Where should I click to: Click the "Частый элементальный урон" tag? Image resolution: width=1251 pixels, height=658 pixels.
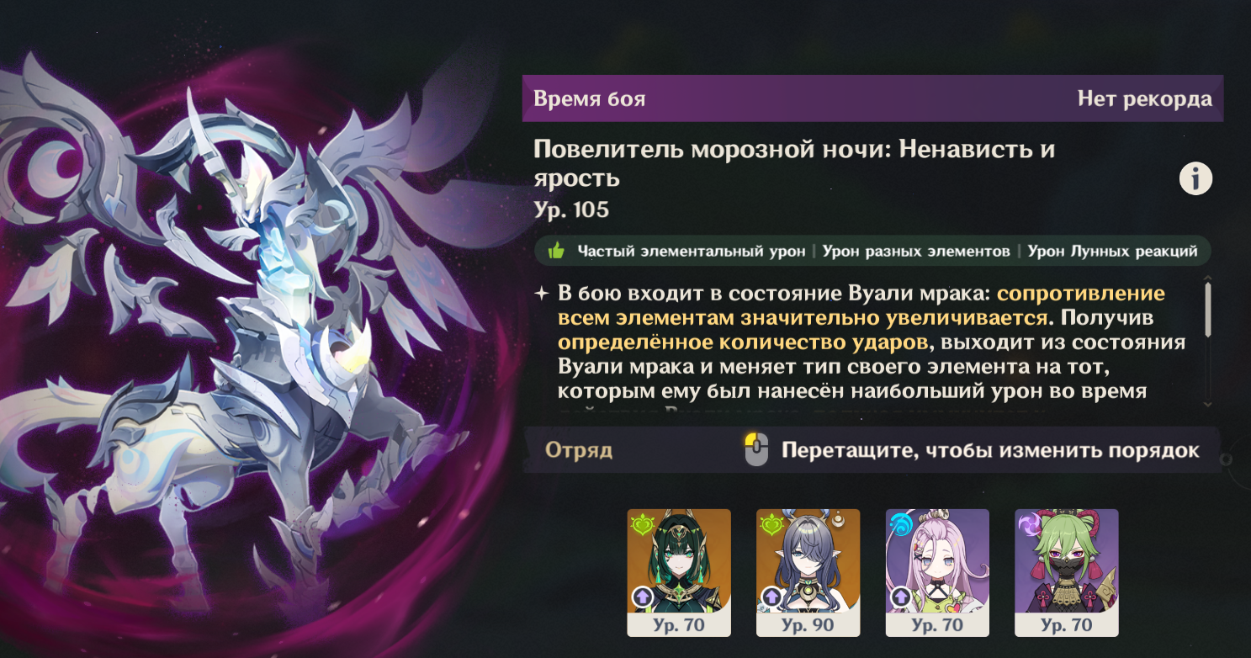(x=692, y=251)
